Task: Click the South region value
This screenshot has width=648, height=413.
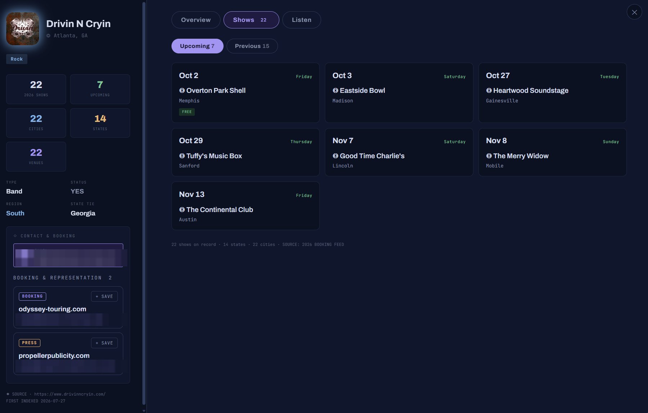Action: click(15, 213)
